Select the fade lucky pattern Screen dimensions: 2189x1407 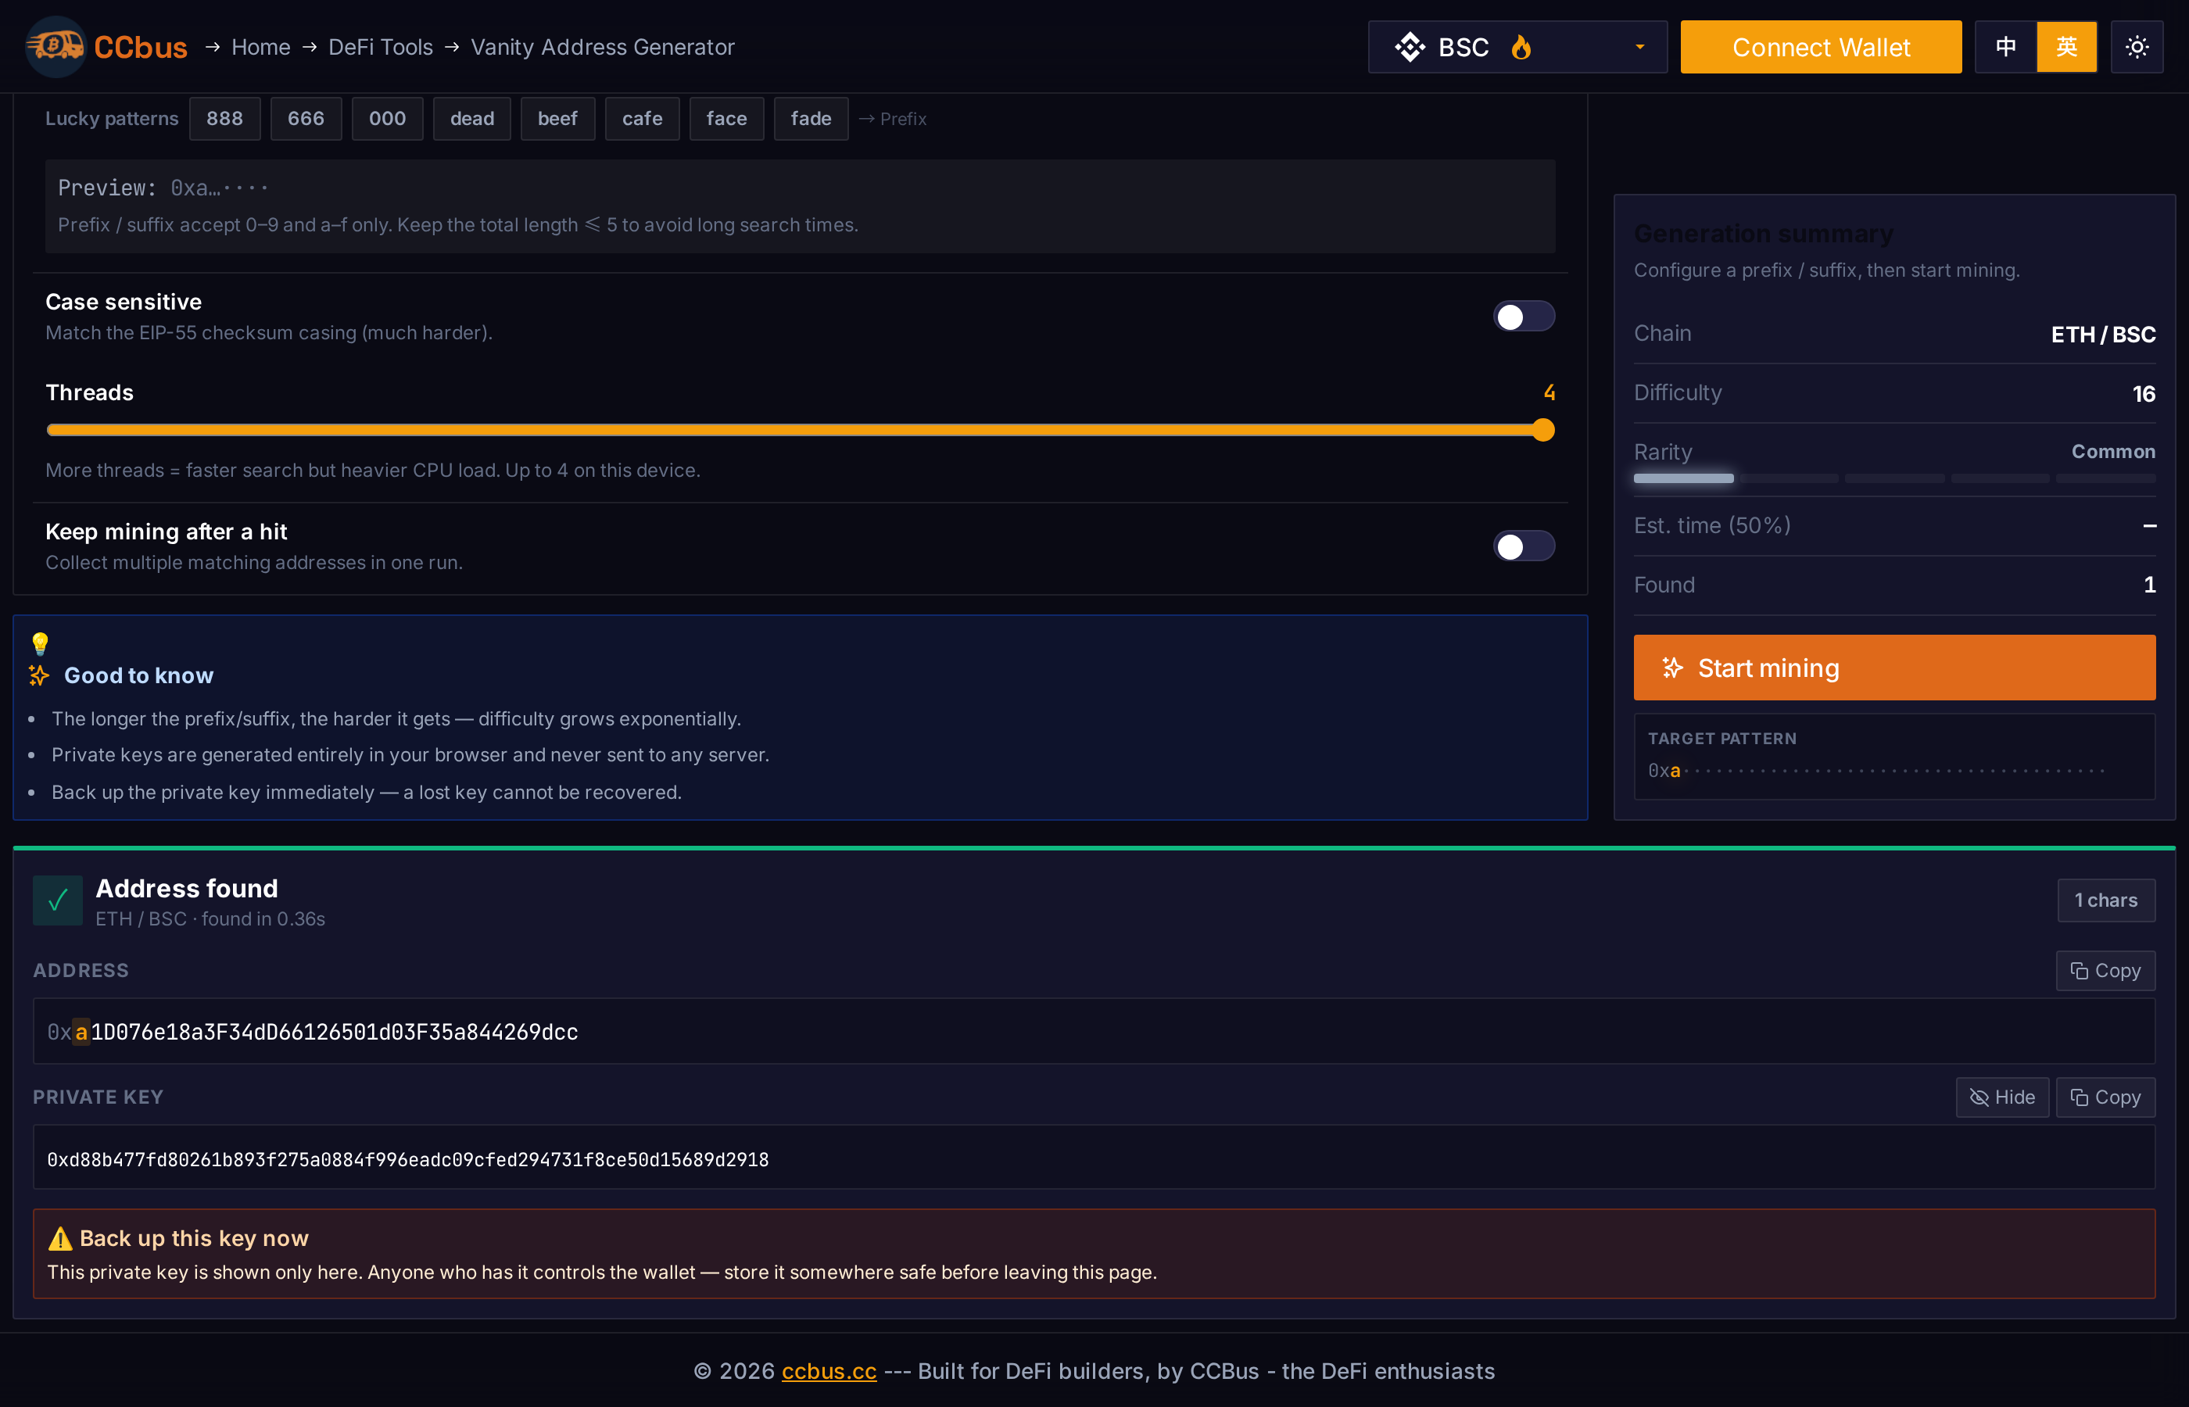pos(811,119)
